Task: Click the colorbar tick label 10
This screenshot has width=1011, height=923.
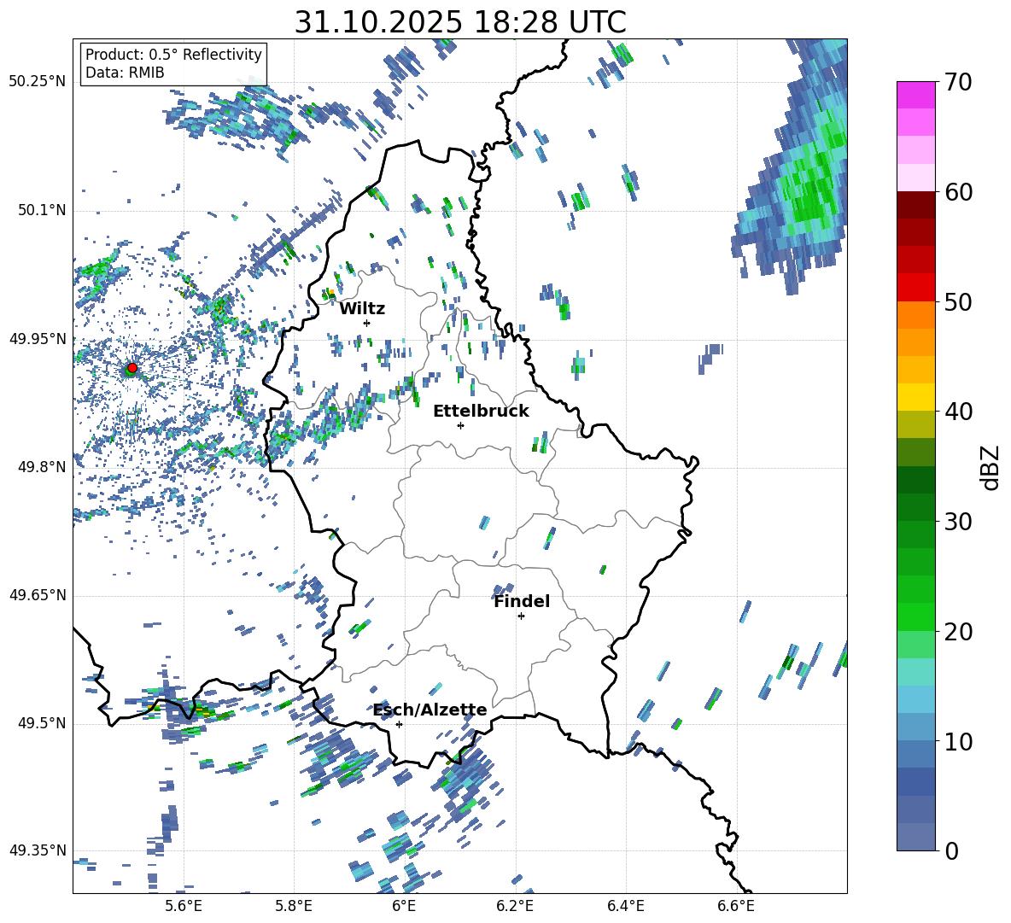Action: [958, 741]
